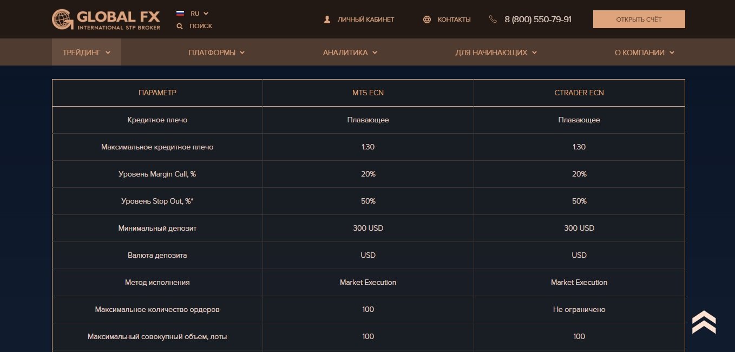Open the RU language dropdown arrow
This screenshot has width=735, height=352.
[206, 14]
